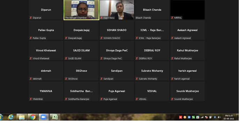The width and height of the screenshot is (244, 137).
Task: Select The Bengal Chamber video tile
Action: pyautogui.click(x=81, y=10)
